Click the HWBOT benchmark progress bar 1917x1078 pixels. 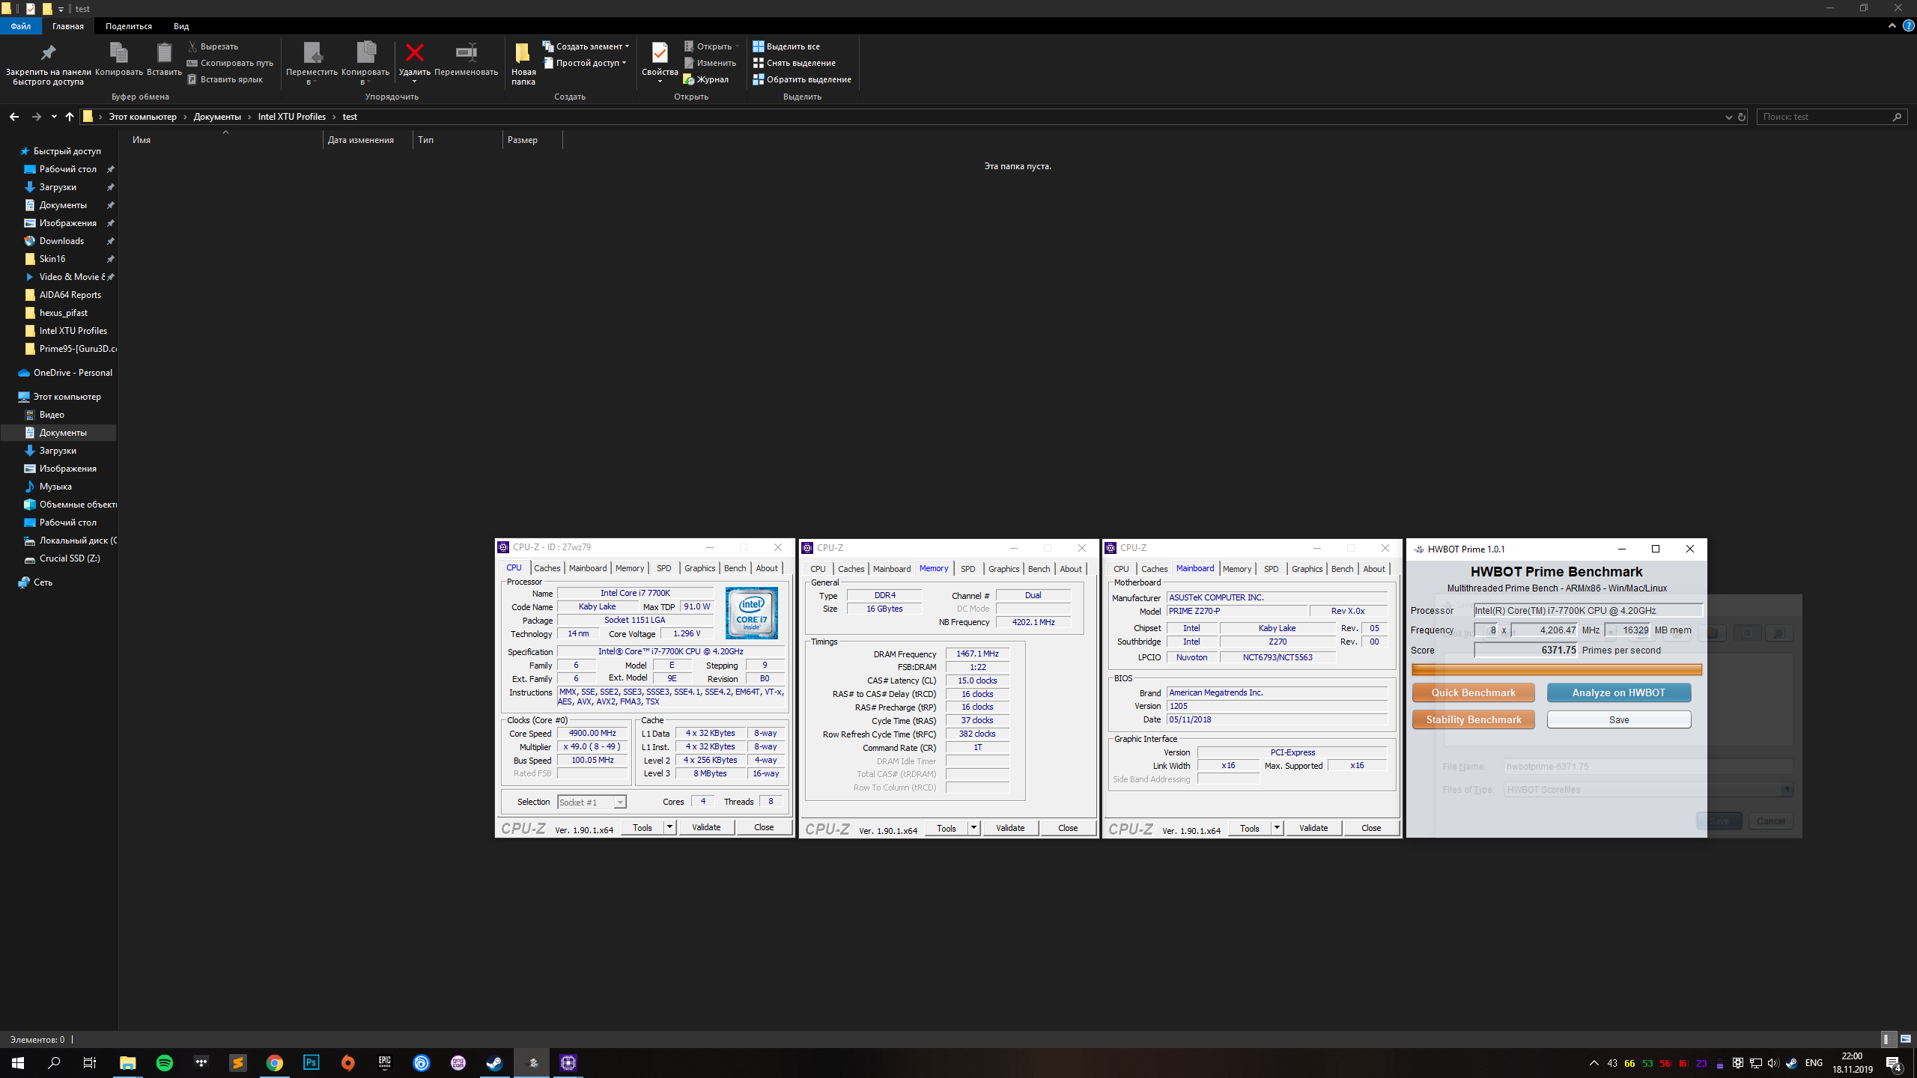click(1557, 669)
